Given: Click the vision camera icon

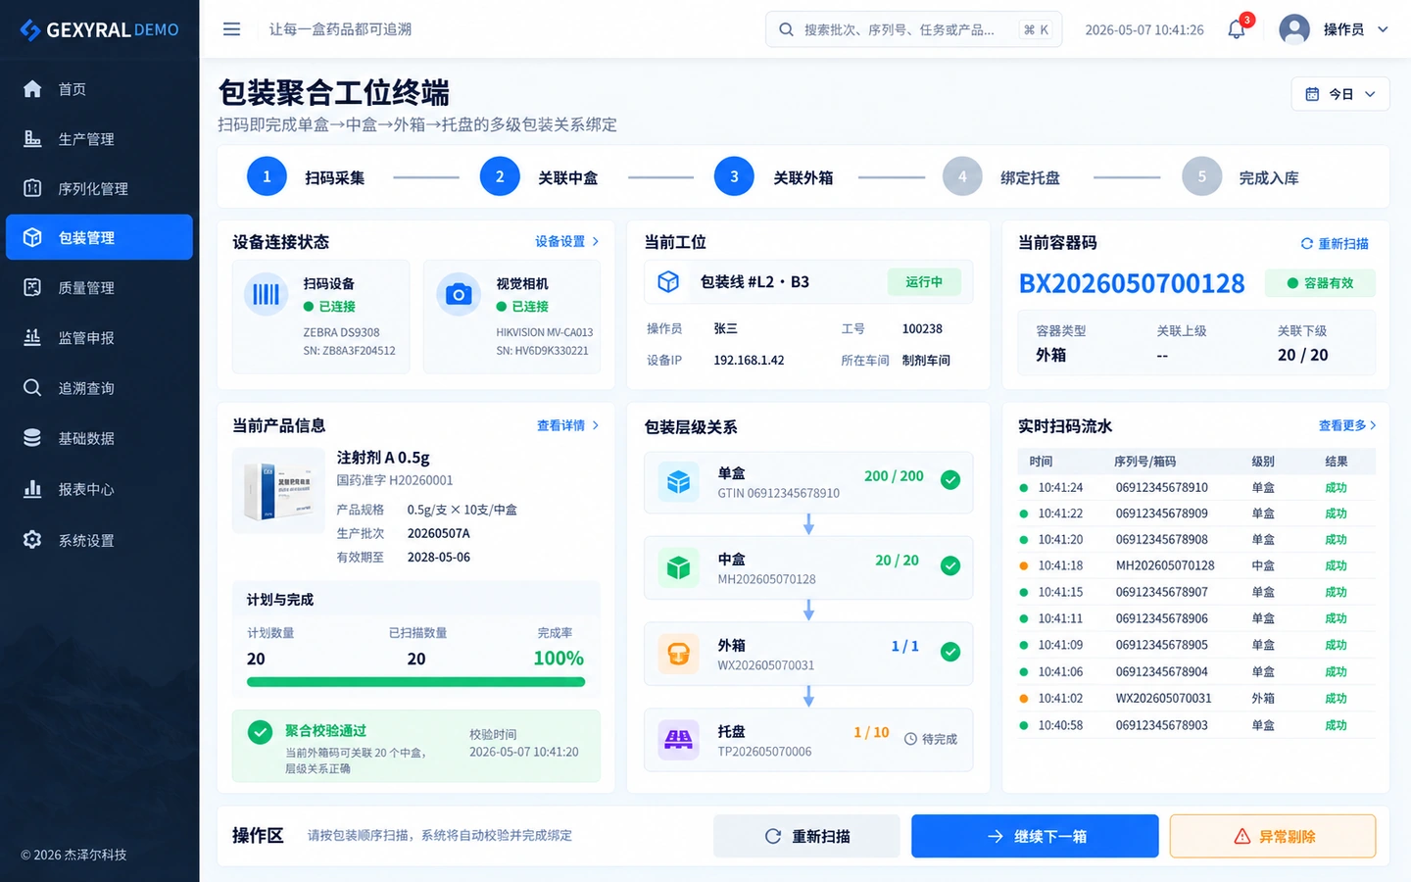Looking at the screenshot, I should coord(459,294).
